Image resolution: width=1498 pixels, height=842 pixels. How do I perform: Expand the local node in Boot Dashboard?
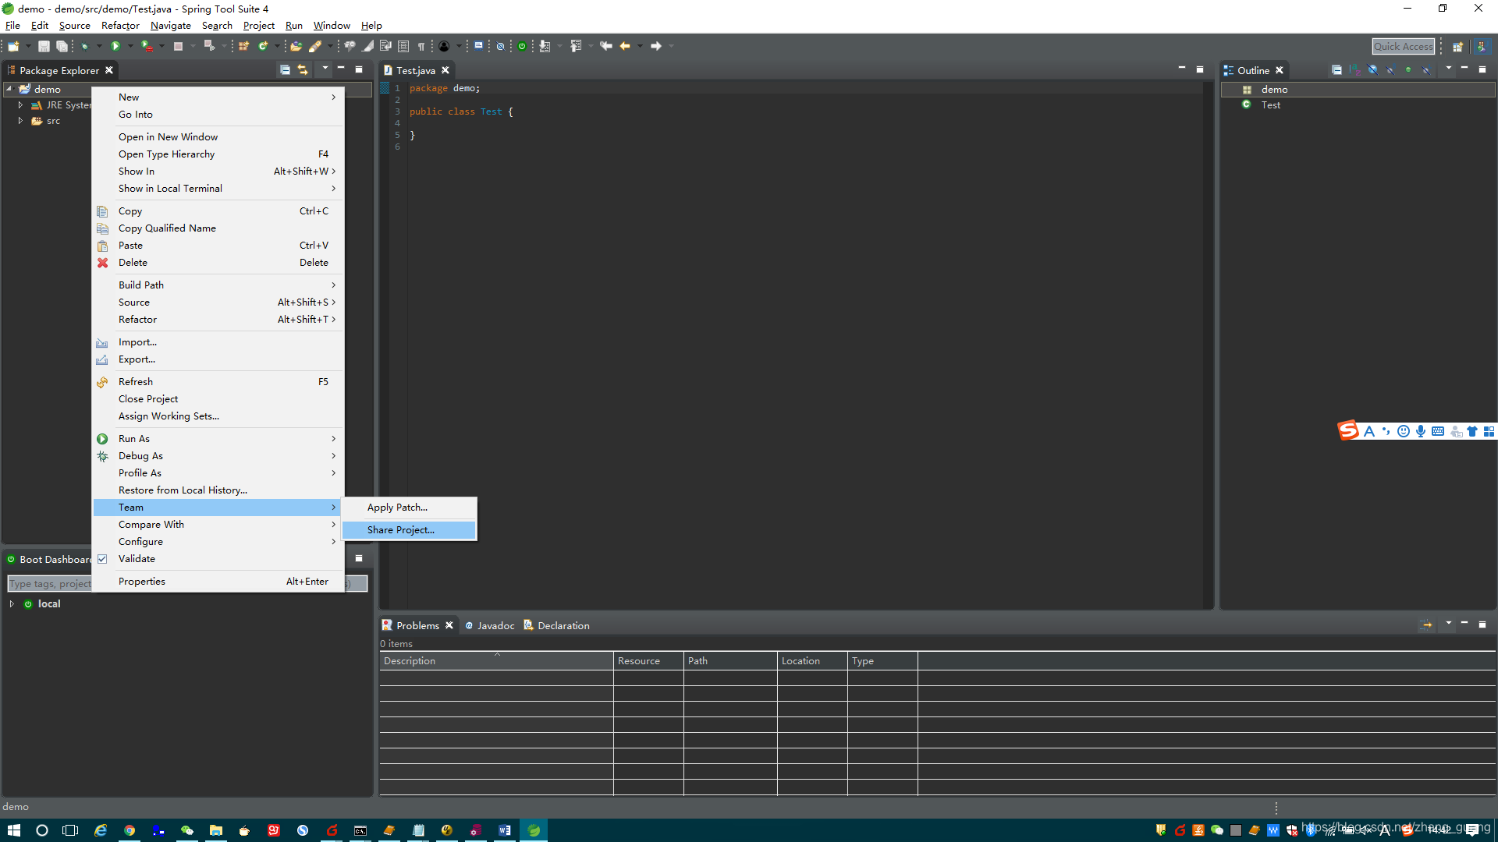click(x=12, y=604)
